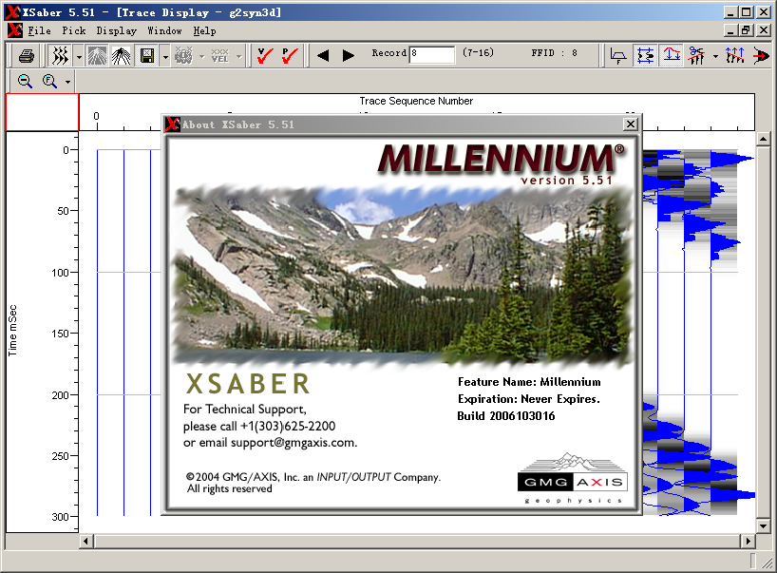Close the inner Trace Display document window
This screenshot has width=777, height=573.
763,30
